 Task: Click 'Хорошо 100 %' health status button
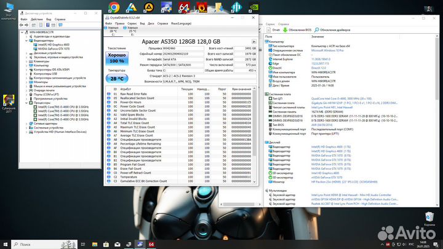click(x=117, y=58)
